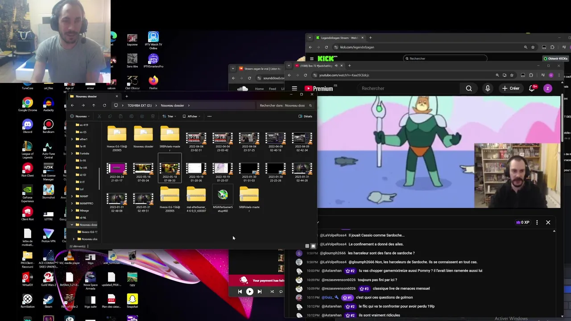The image size is (571, 321).
Task: Open Audacity desktop shortcut
Action: pyautogui.click(x=48, y=105)
